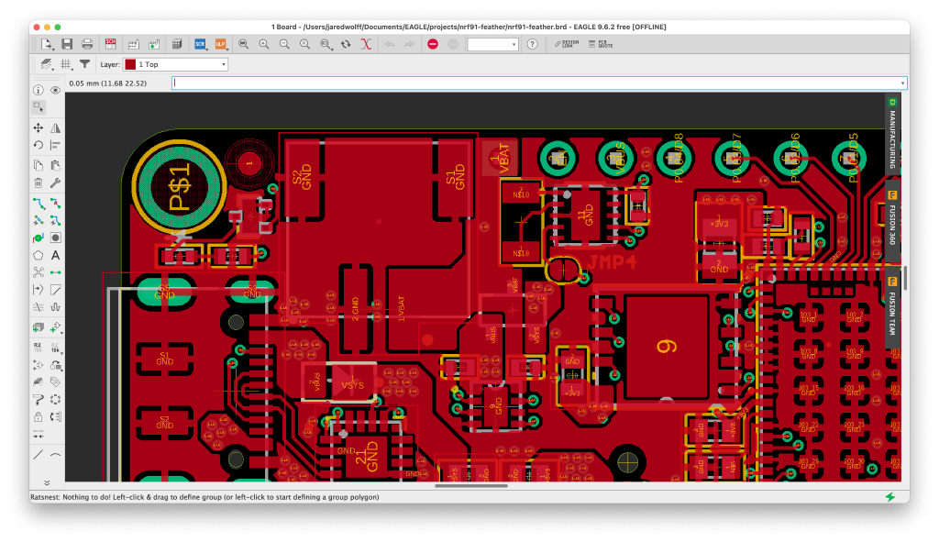Image resolution: width=939 pixels, height=542 pixels.
Task: Open the Manufacturing side tab
Action: point(892,134)
